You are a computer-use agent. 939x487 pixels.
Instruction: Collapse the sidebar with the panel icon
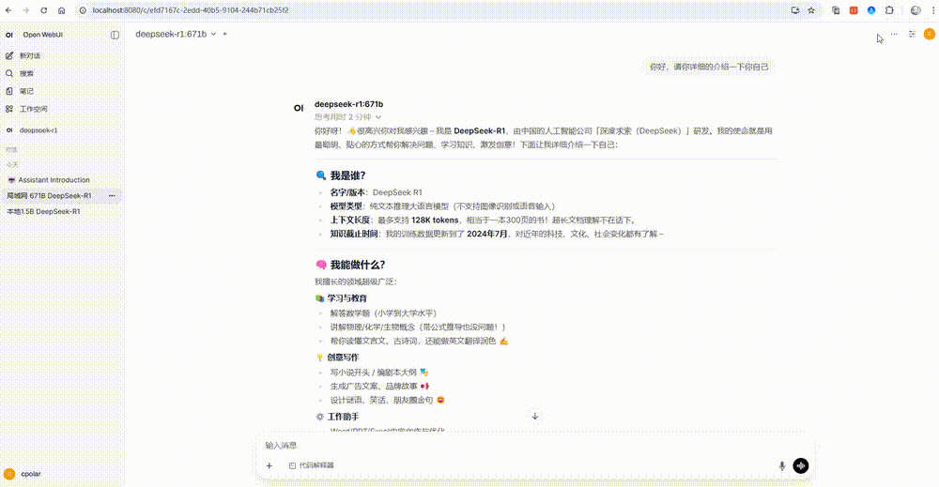click(x=115, y=35)
